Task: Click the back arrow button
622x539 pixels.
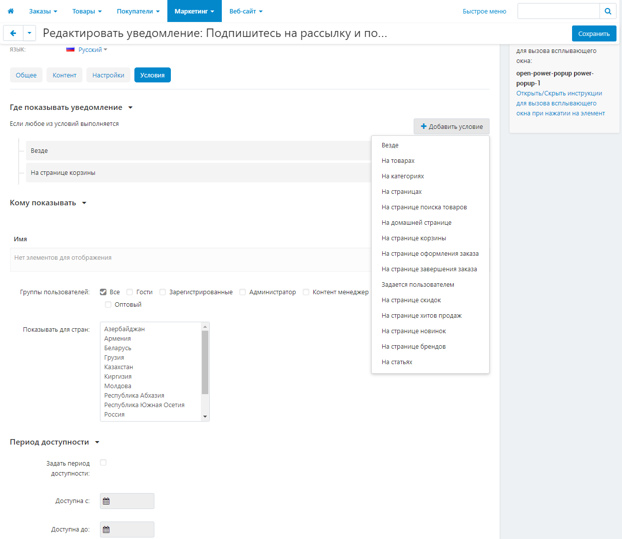Action: 13,33
